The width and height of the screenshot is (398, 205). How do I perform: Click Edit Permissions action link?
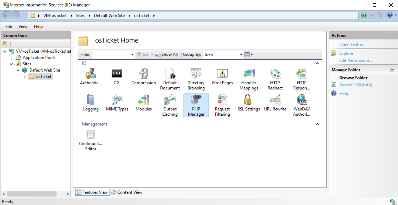coord(356,60)
